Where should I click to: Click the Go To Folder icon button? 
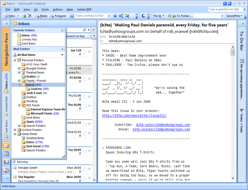pos(180,16)
